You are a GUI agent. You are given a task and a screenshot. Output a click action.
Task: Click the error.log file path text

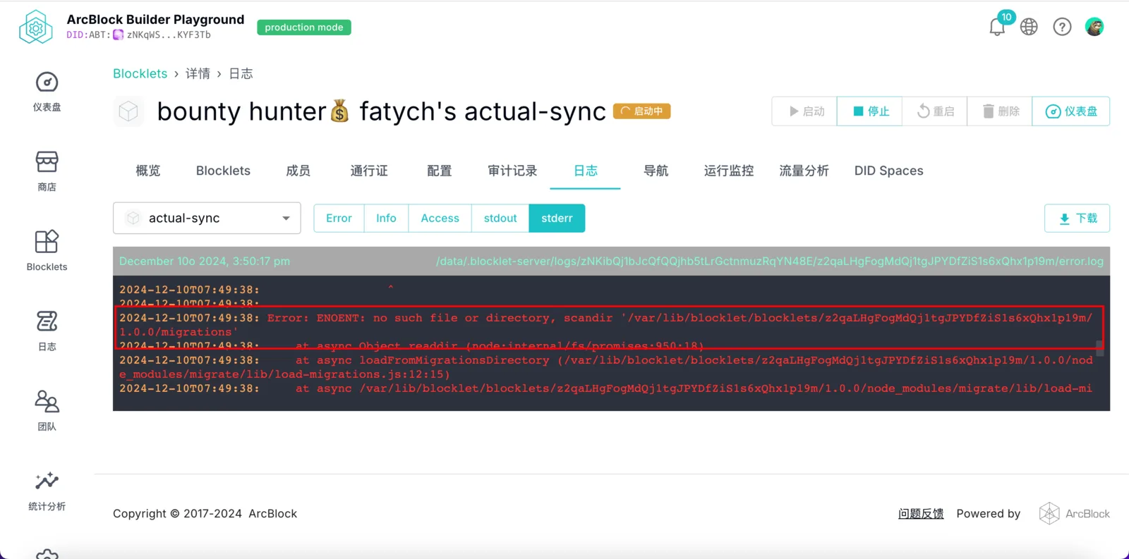(770, 262)
